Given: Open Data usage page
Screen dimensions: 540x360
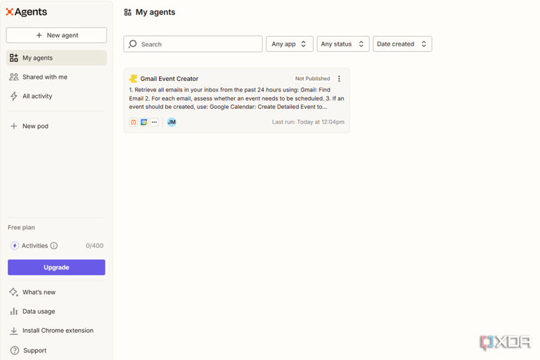Looking at the screenshot, I should coord(38,311).
